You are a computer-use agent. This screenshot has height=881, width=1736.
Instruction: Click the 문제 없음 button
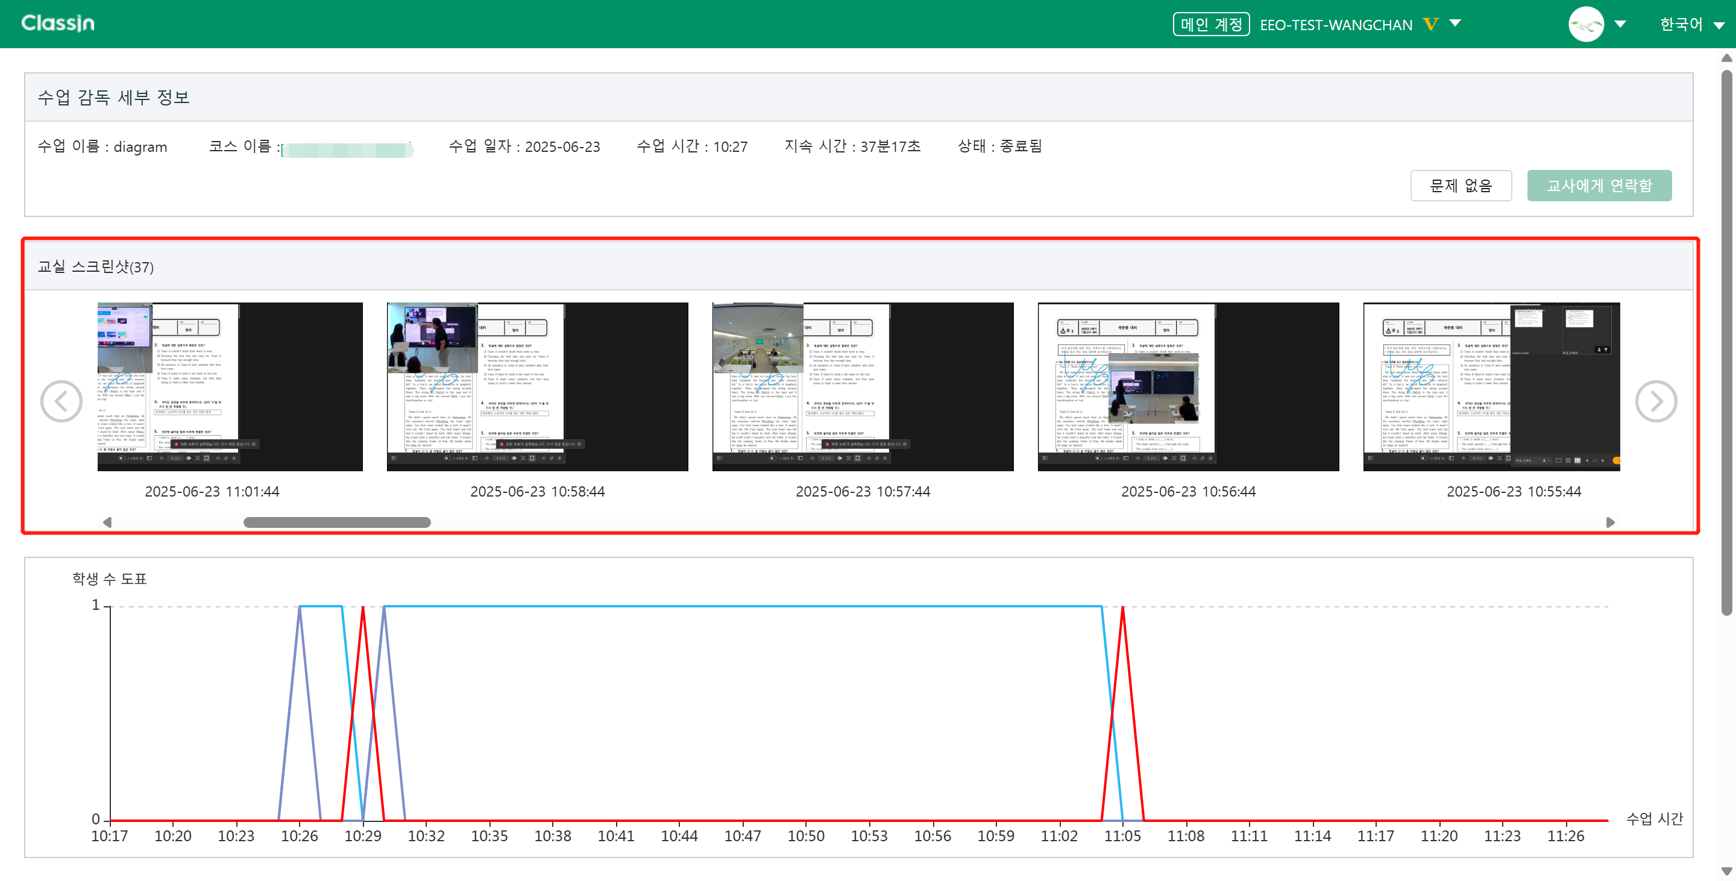[1461, 185]
